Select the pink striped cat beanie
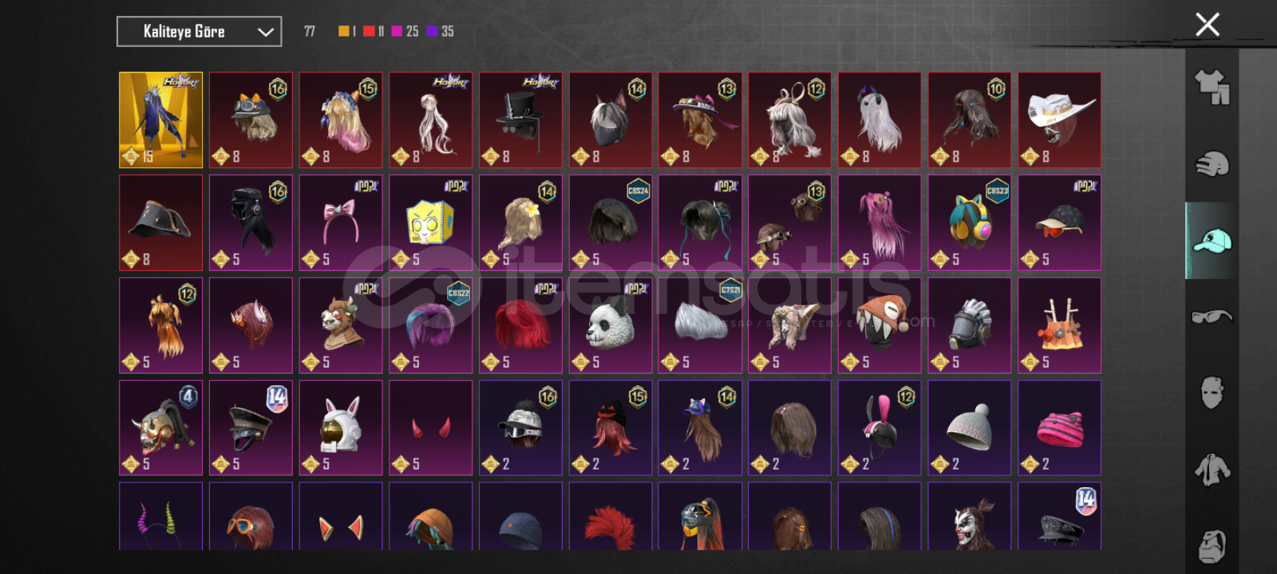Image resolution: width=1277 pixels, height=574 pixels. click(1059, 428)
